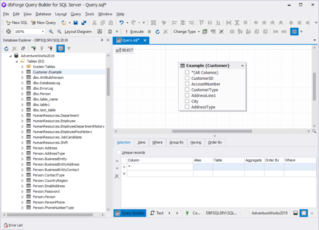Open the Database menu

coord(43,14)
